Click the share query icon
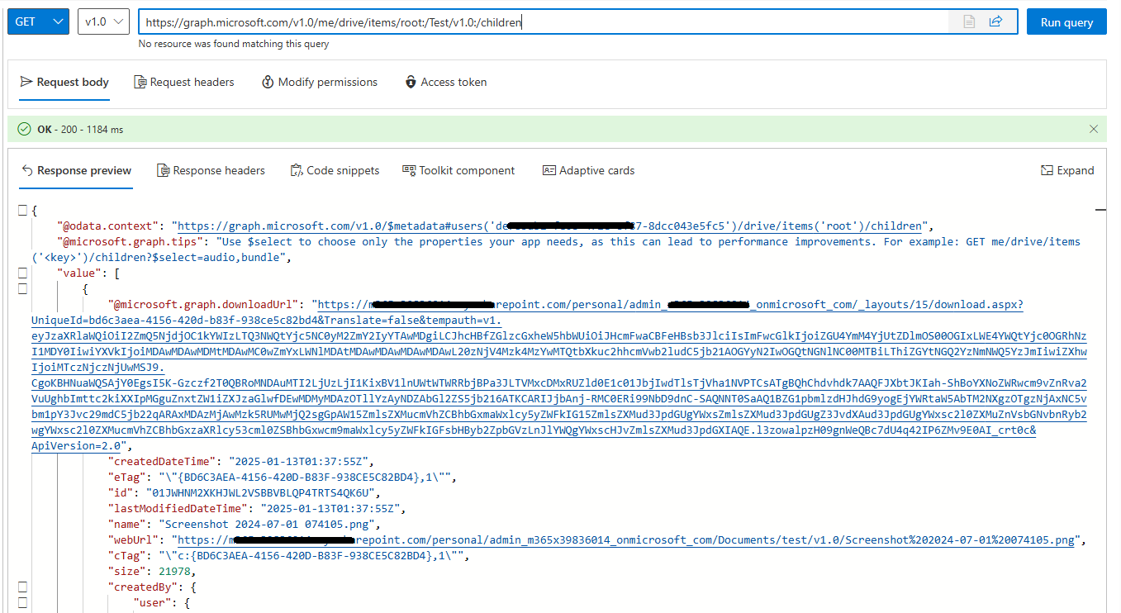The width and height of the screenshot is (1121, 613). tap(995, 21)
